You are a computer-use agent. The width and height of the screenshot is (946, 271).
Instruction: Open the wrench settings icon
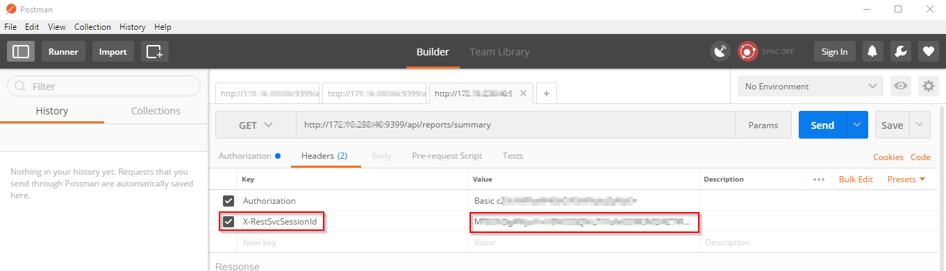coord(900,51)
